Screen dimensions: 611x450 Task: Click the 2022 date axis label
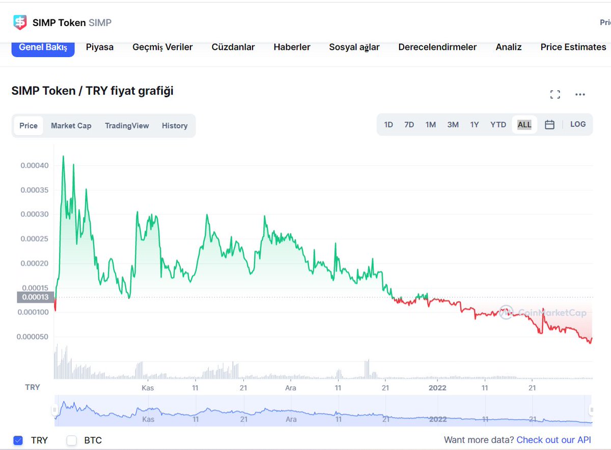pyautogui.click(x=437, y=388)
